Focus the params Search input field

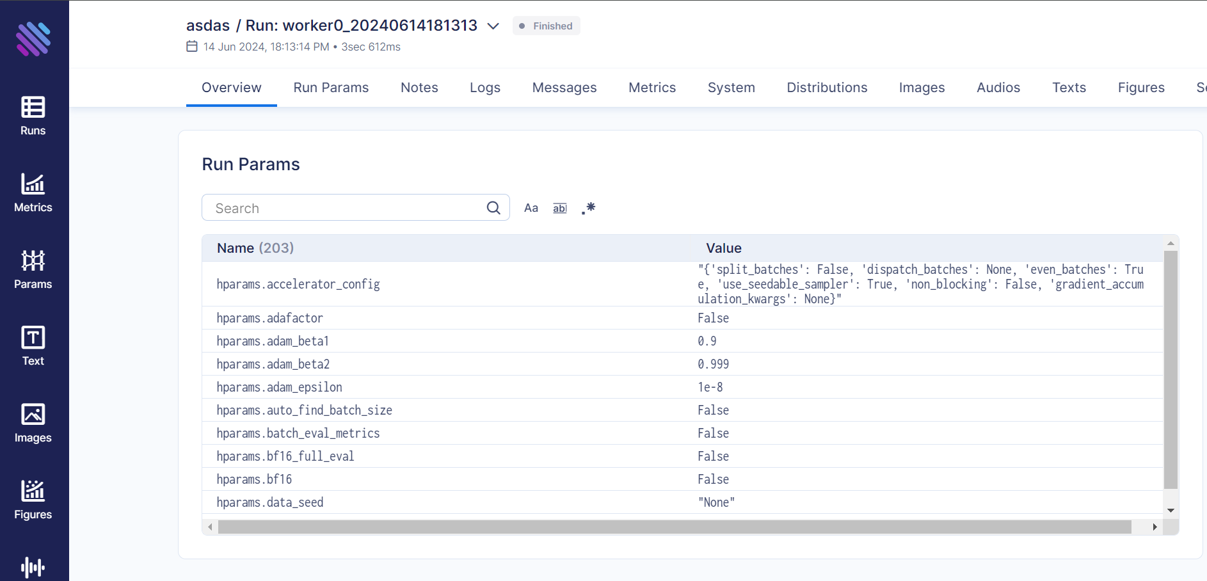[346, 208]
